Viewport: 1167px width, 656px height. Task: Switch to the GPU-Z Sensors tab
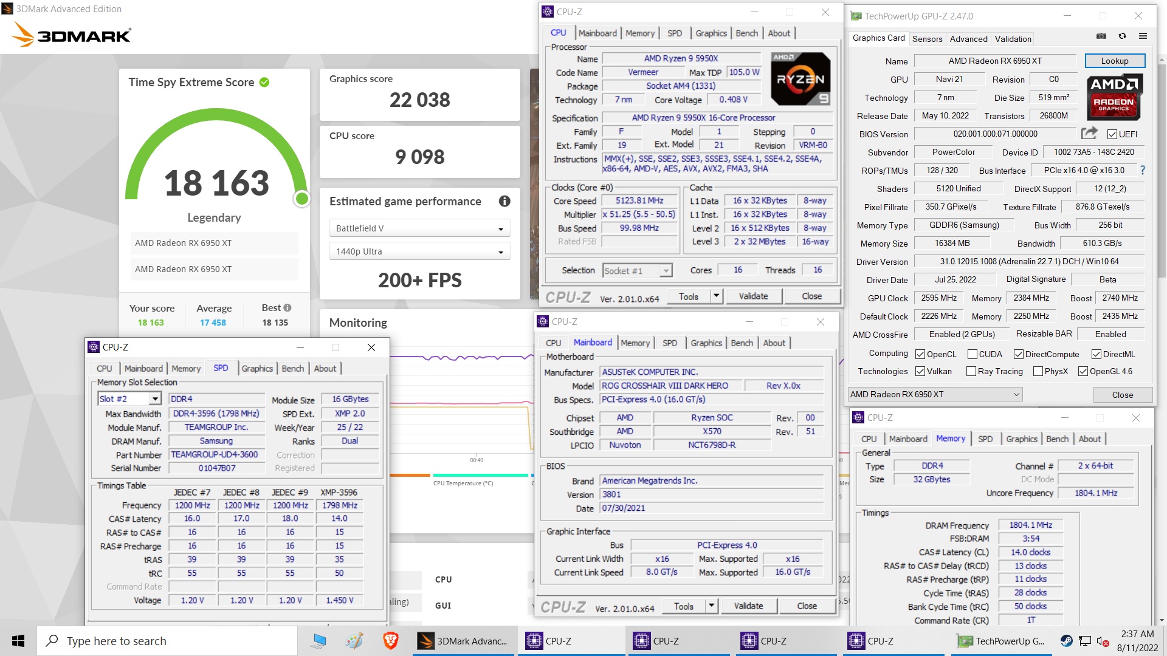928,38
